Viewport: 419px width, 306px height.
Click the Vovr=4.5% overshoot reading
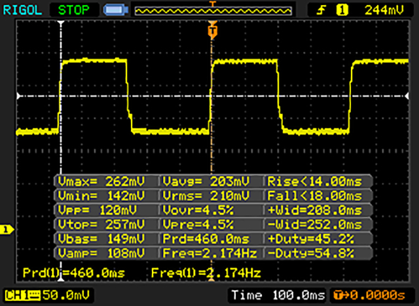[x=198, y=211]
